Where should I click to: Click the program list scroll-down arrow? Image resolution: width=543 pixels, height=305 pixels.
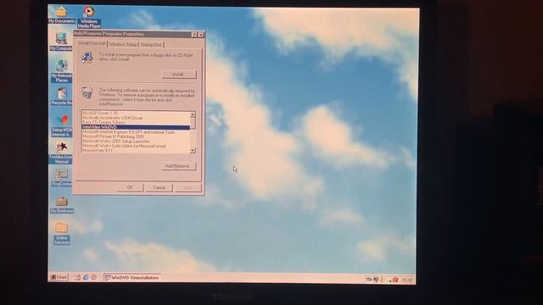(193, 151)
